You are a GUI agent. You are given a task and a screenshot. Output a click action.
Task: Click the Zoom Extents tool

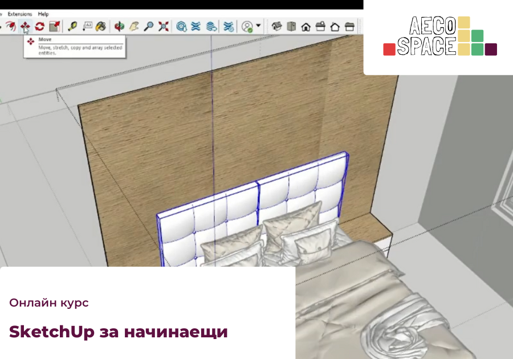click(x=164, y=26)
